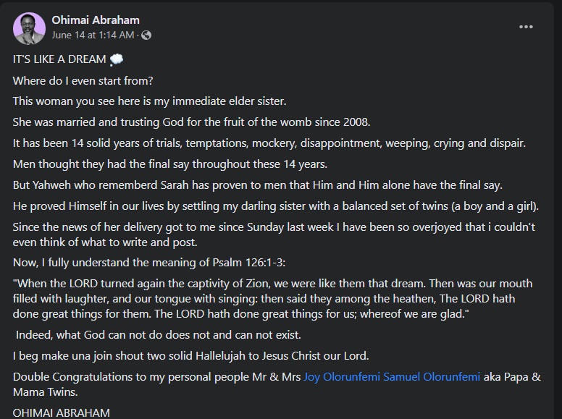Click the IT'S LIKE A DREAM heading text
562x419 pixels.
click(x=59, y=59)
